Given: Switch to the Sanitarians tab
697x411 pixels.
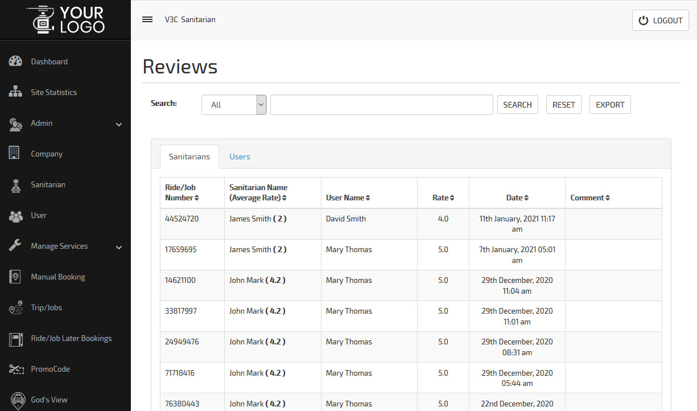Looking at the screenshot, I should (189, 157).
